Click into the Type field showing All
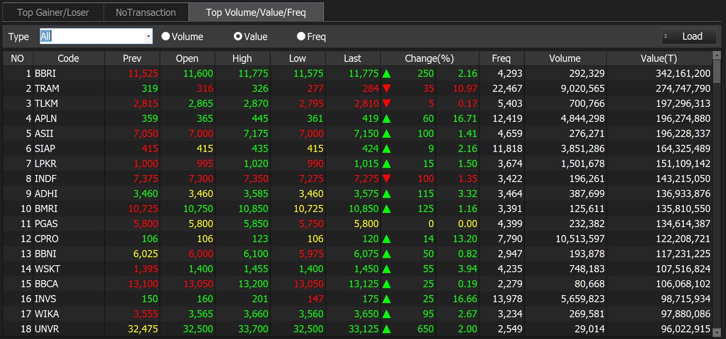Screen dimensions: 726x339 point(92,36)
